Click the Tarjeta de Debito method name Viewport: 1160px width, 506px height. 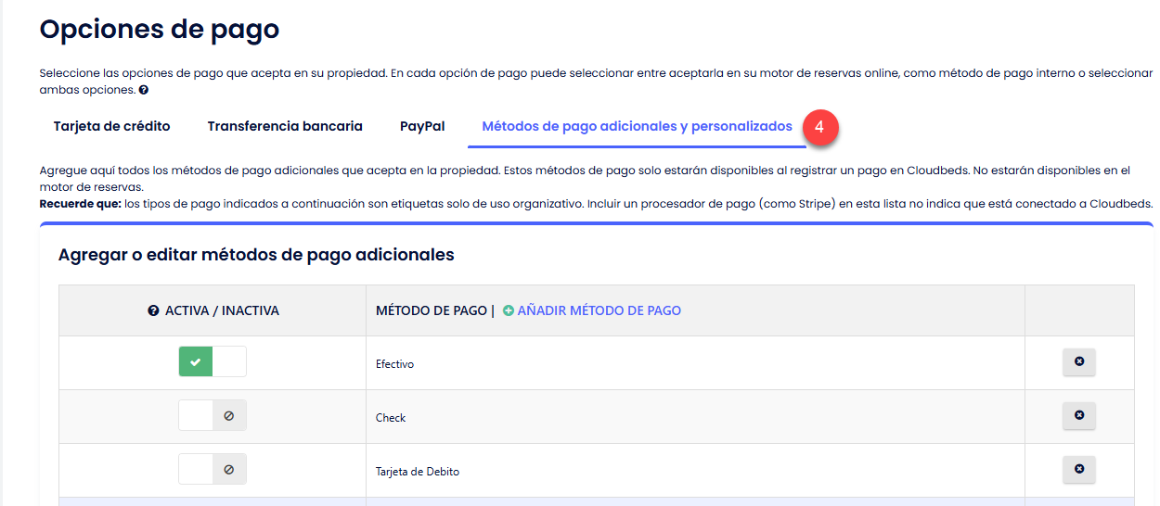coord(417,472)
